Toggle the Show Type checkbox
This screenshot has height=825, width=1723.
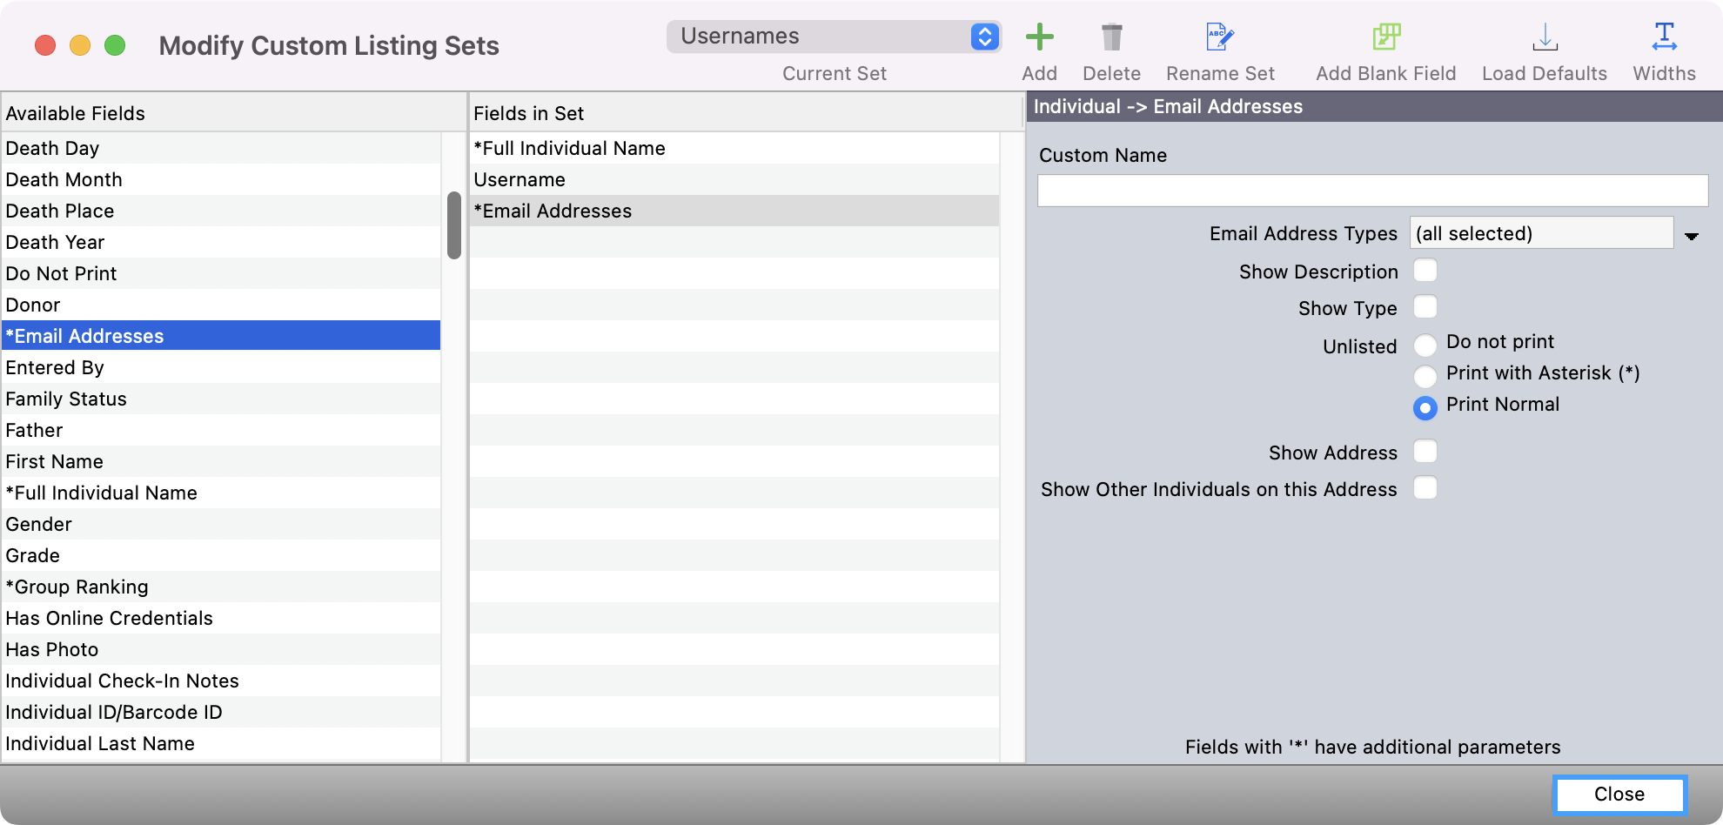coord(1425,307)
